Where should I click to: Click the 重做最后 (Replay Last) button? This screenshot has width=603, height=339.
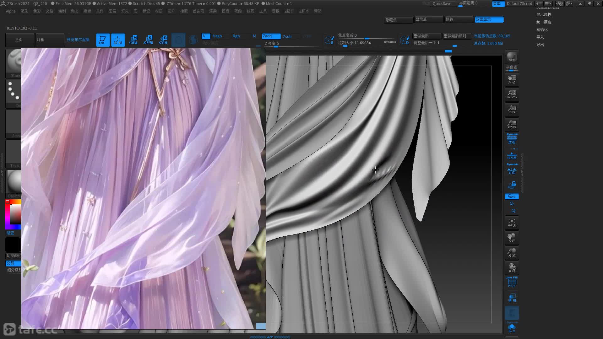pos(427,36)
